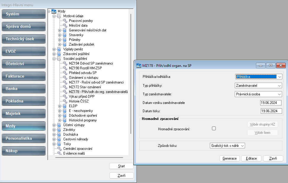288x183 pixels.
Task: Open the Systém main menu section
Action: coord(24,14)
